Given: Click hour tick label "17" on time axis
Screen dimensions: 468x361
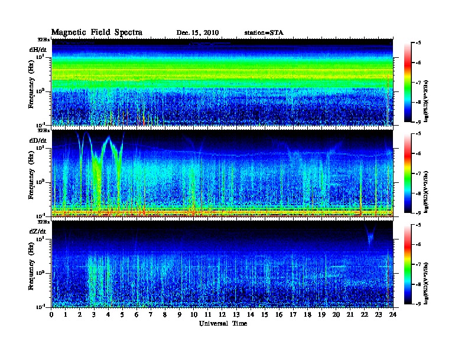Looking at the screenshot, I should click(293, 314).
